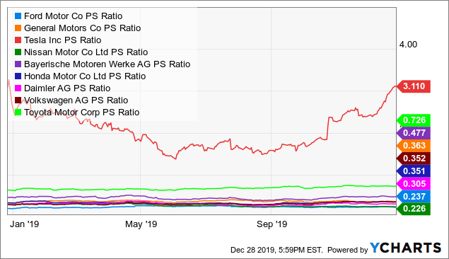Select Bayerische Motoren Werke AG PS Ratio label
The image size is (449, 259).
pyautogui.click(x=107, y=64)
